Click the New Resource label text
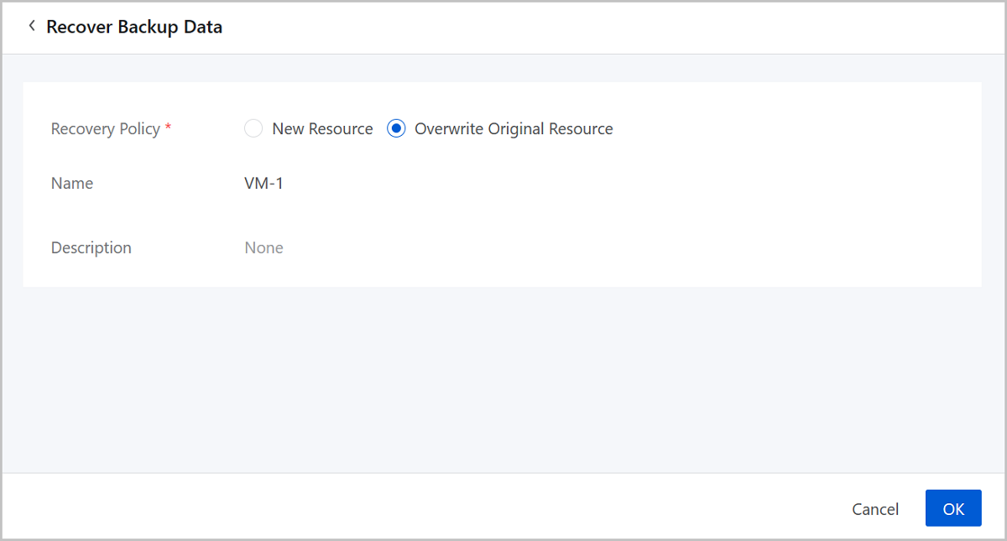Screen dimensions: 1007x541 tap(322, 128)
